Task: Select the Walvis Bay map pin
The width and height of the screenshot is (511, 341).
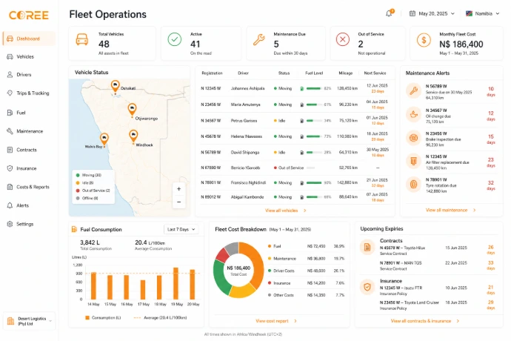Action: click(x=104, y=139)
